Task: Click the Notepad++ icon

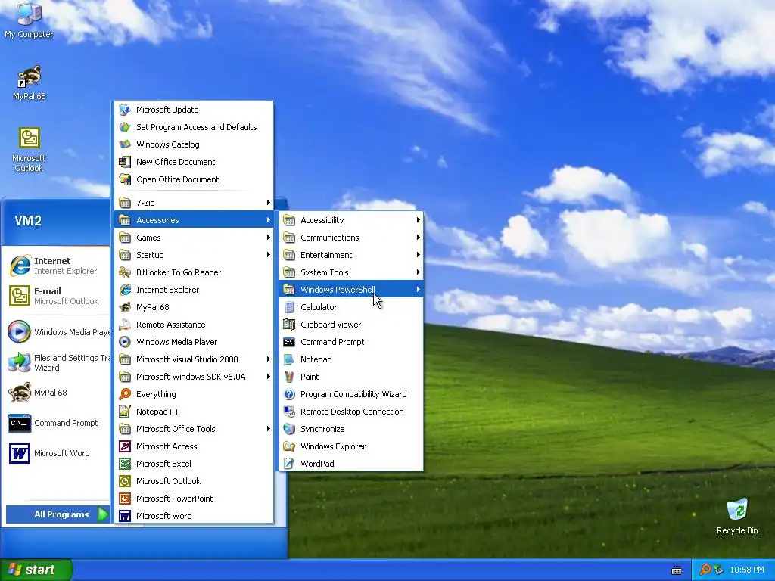Action: [125, 412]
